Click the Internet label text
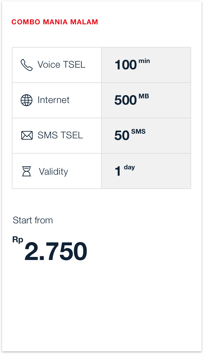The width and height of the screenshot is (204, 354). click(x=53, y=100)
